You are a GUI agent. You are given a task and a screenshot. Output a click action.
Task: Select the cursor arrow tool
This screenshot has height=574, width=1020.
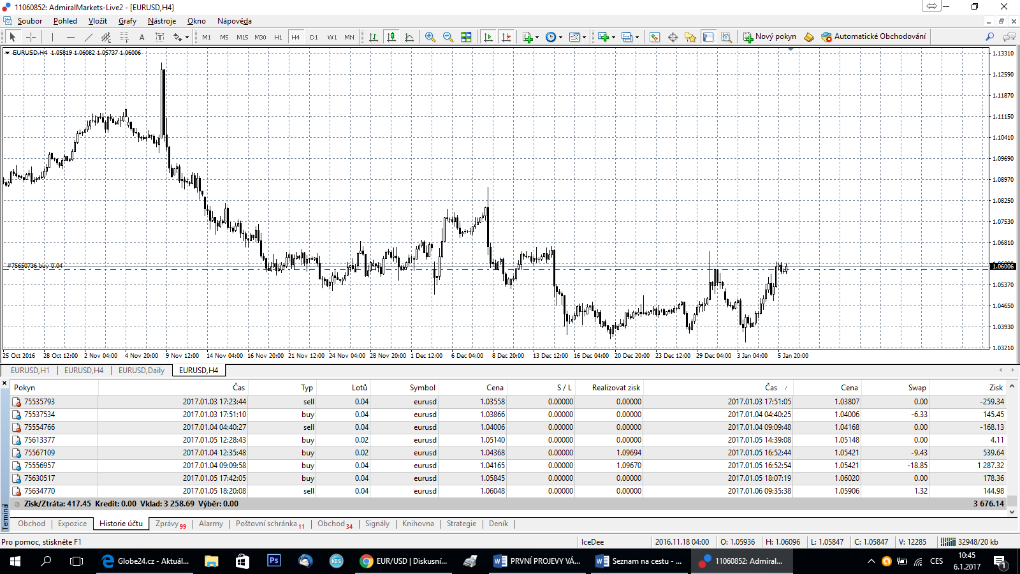(x=13, y=37)
